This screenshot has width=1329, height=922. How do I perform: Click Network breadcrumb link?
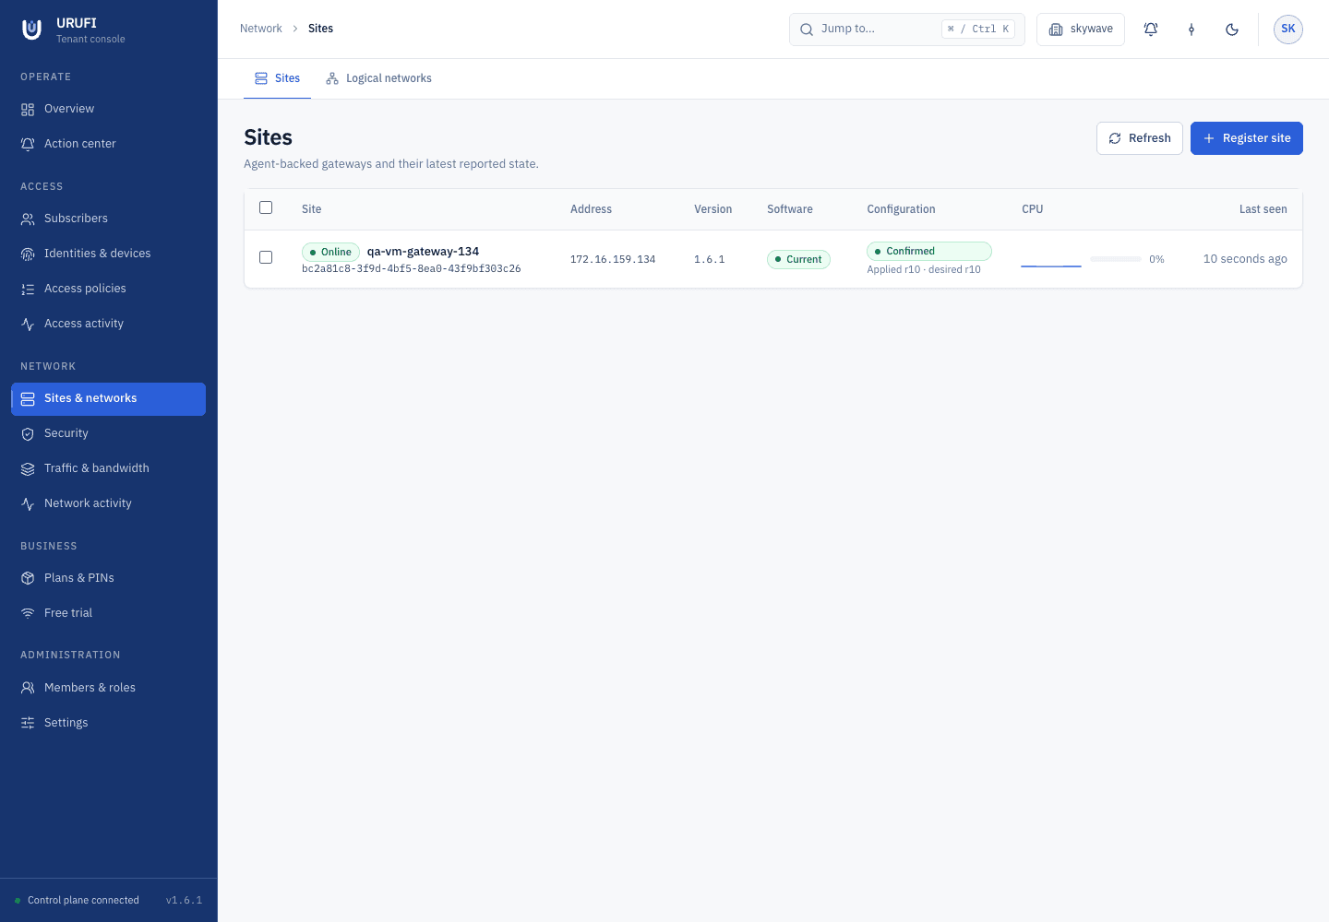pos(261,29)
